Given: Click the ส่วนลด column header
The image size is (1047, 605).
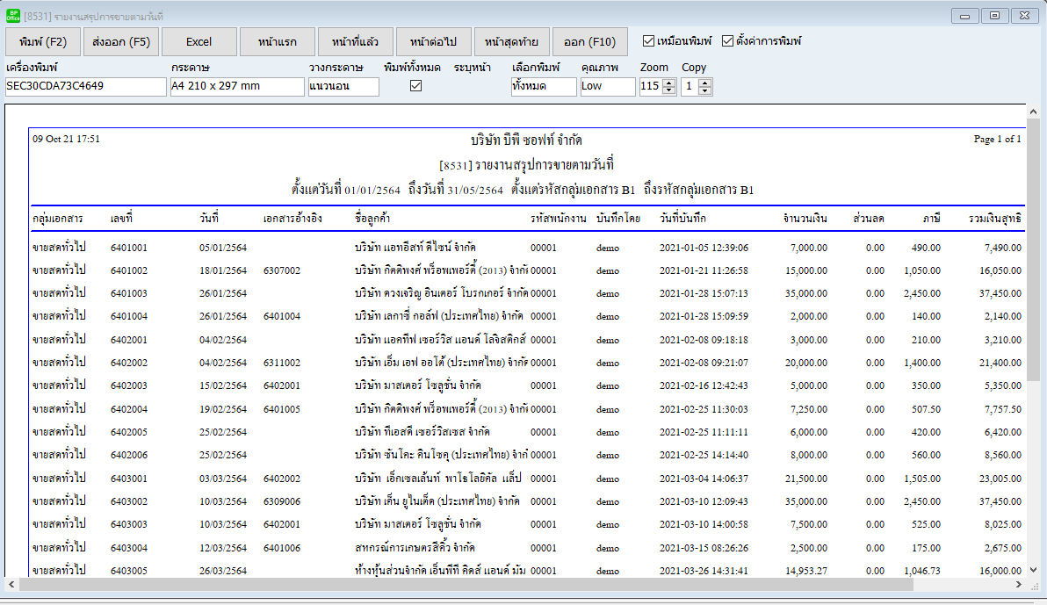Looking at the screenshot, I should point(869,219).
